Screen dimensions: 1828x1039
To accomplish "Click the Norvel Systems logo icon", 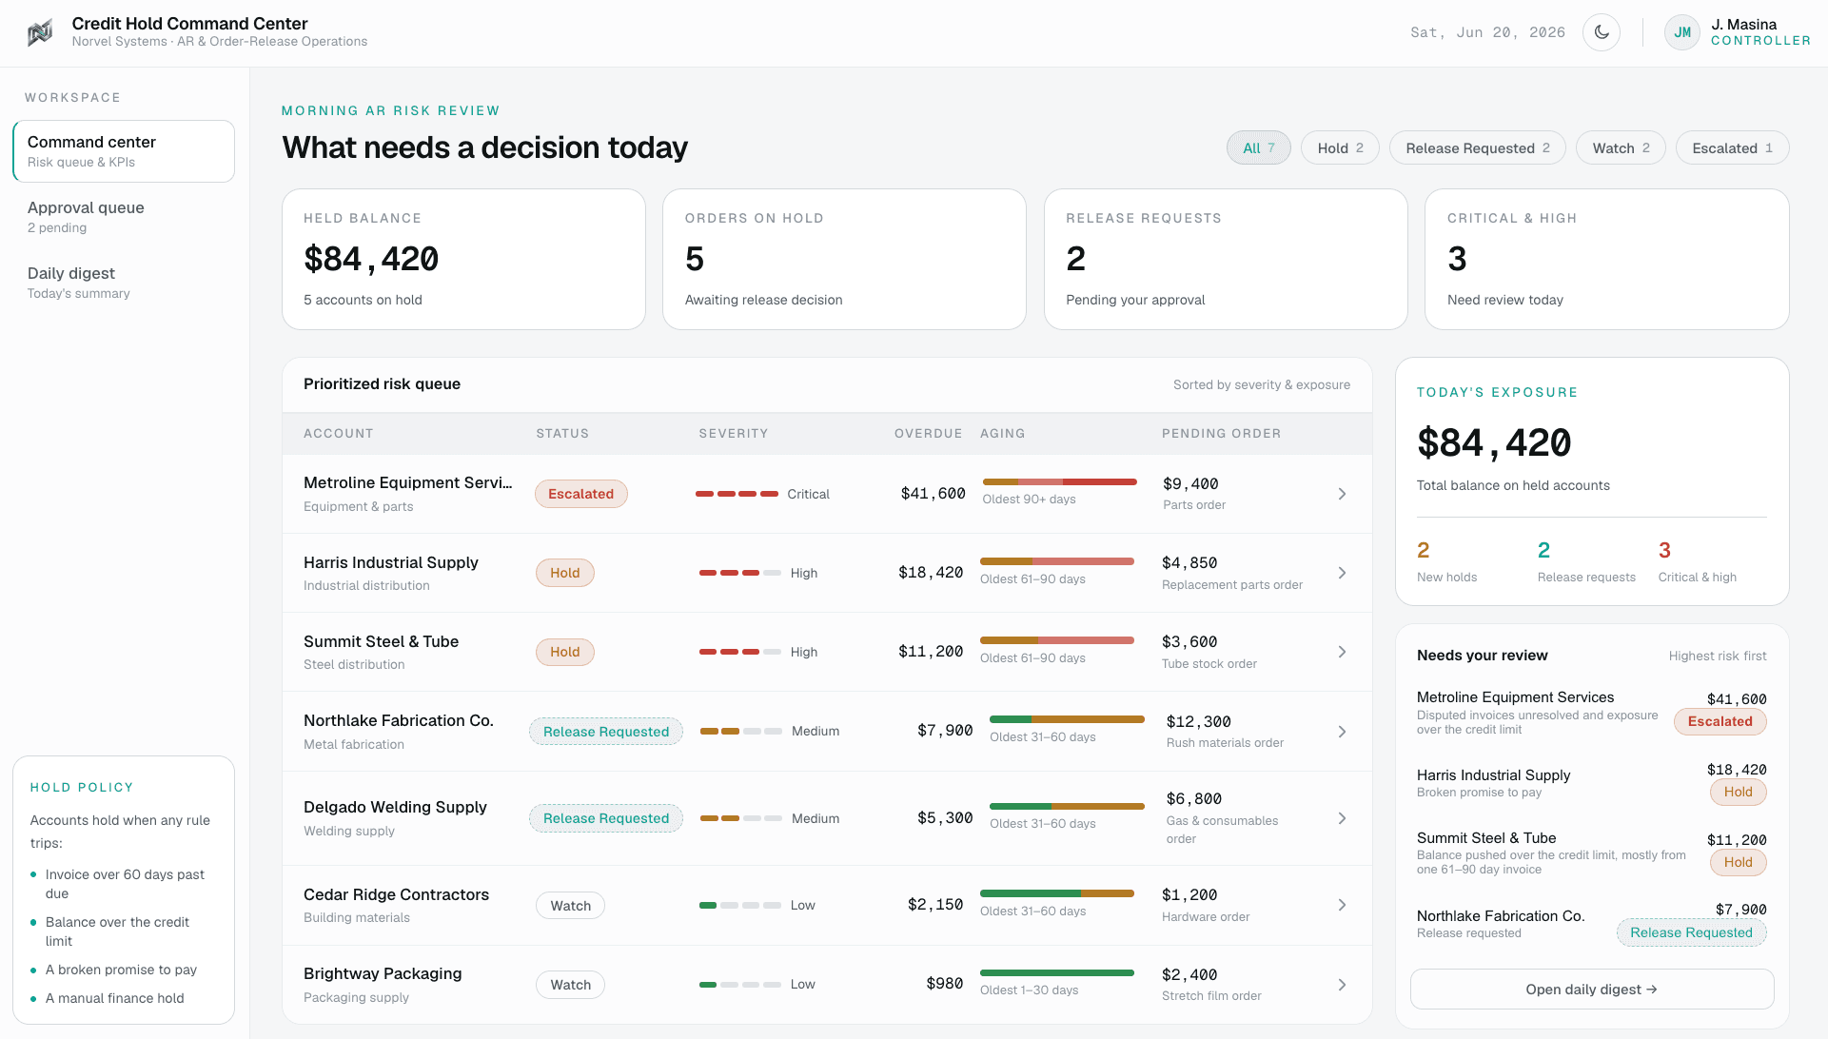I will (40, 32).
